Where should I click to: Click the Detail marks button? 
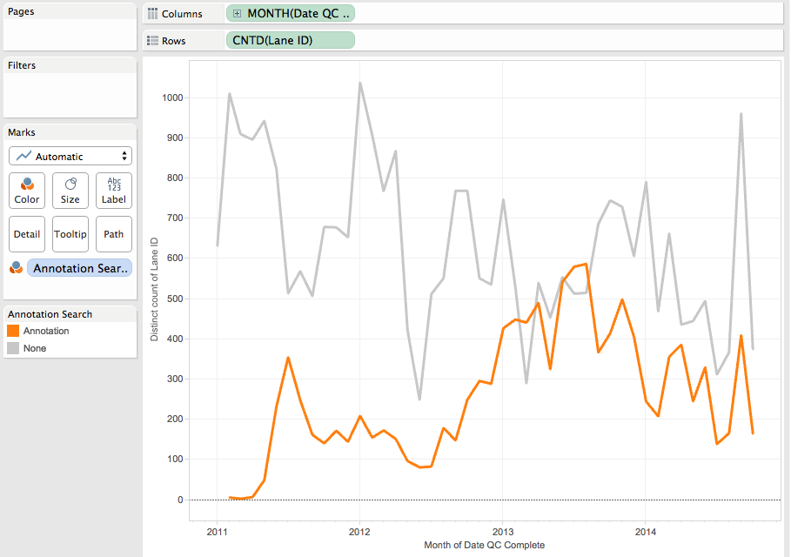[x=27, y=234]
